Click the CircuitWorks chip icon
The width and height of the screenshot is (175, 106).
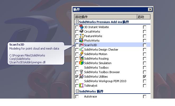(81, 32)
